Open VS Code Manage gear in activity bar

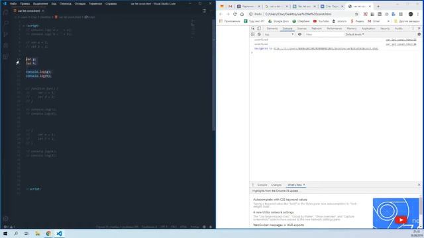pyautogui.click(x=6, y=219)
